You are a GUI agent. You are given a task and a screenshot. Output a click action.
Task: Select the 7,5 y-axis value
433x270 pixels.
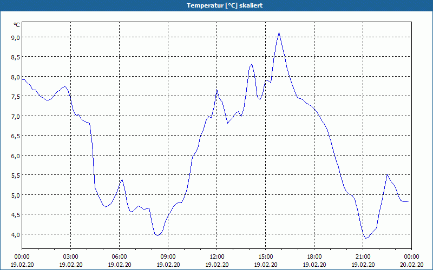point(16,97)
